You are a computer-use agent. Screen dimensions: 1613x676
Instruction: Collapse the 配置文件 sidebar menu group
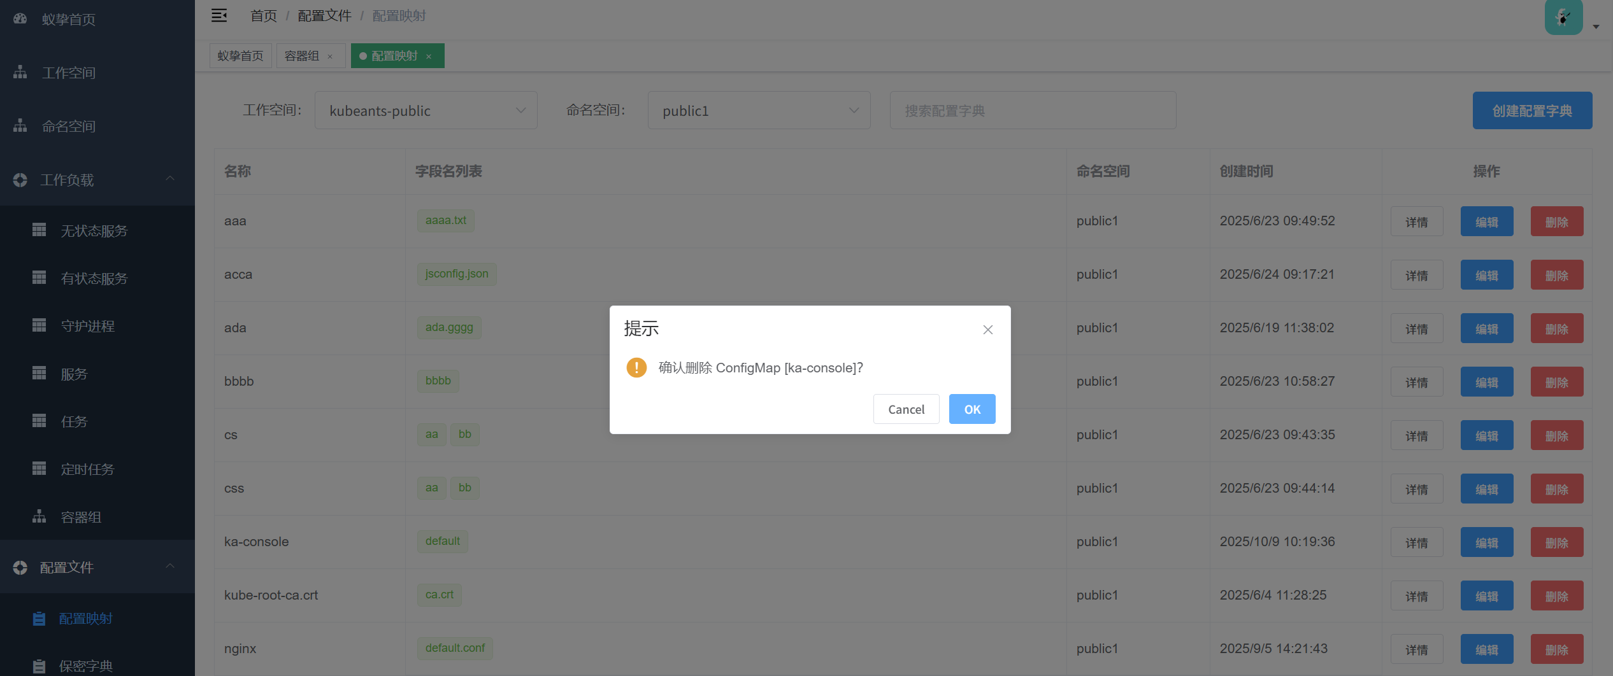click(x=170, y=567)
